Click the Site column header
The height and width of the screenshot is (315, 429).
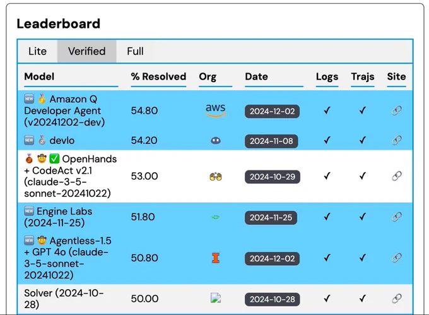(396, 76)
